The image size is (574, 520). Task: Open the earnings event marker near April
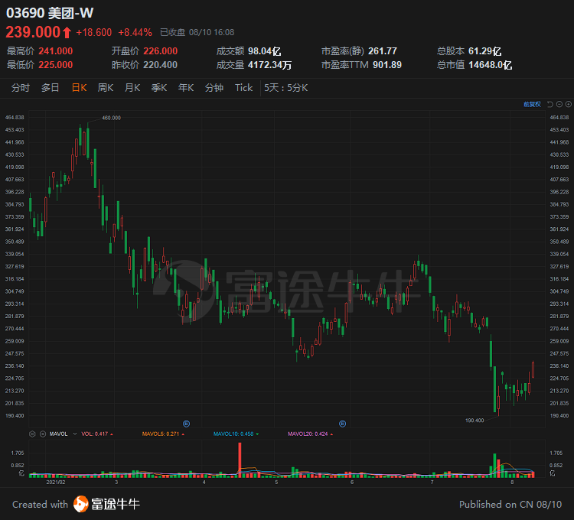coord(186,424)
